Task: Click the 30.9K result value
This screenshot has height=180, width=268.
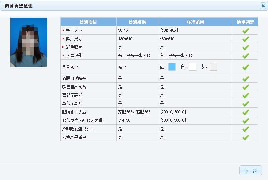Action: 123,30
